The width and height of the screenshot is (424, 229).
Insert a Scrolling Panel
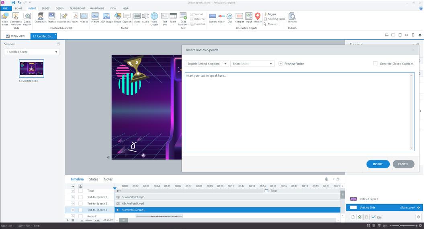274,19
